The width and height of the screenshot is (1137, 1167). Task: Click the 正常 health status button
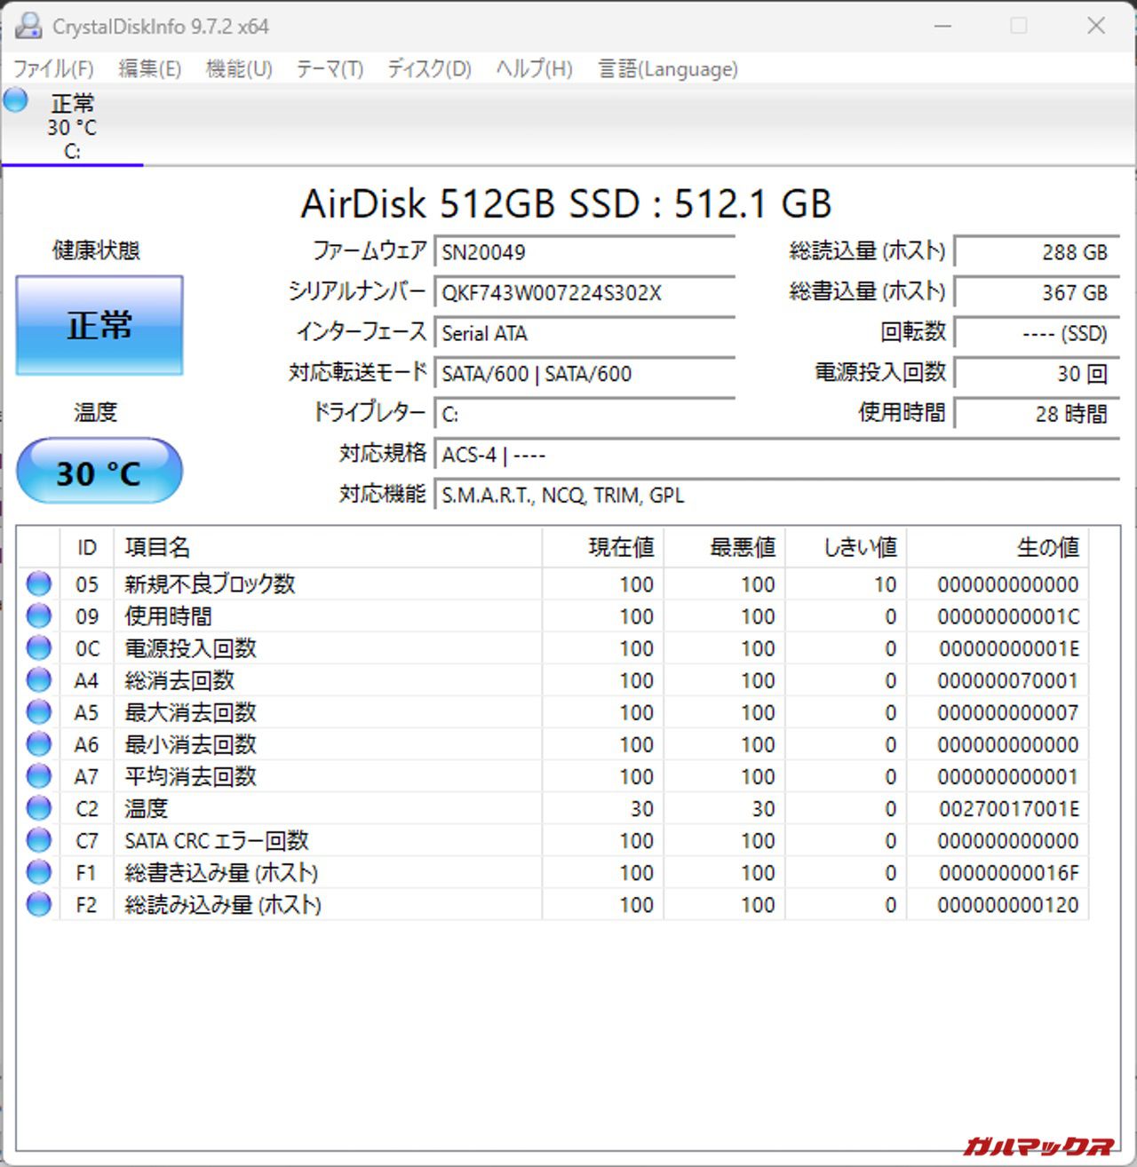99,325
